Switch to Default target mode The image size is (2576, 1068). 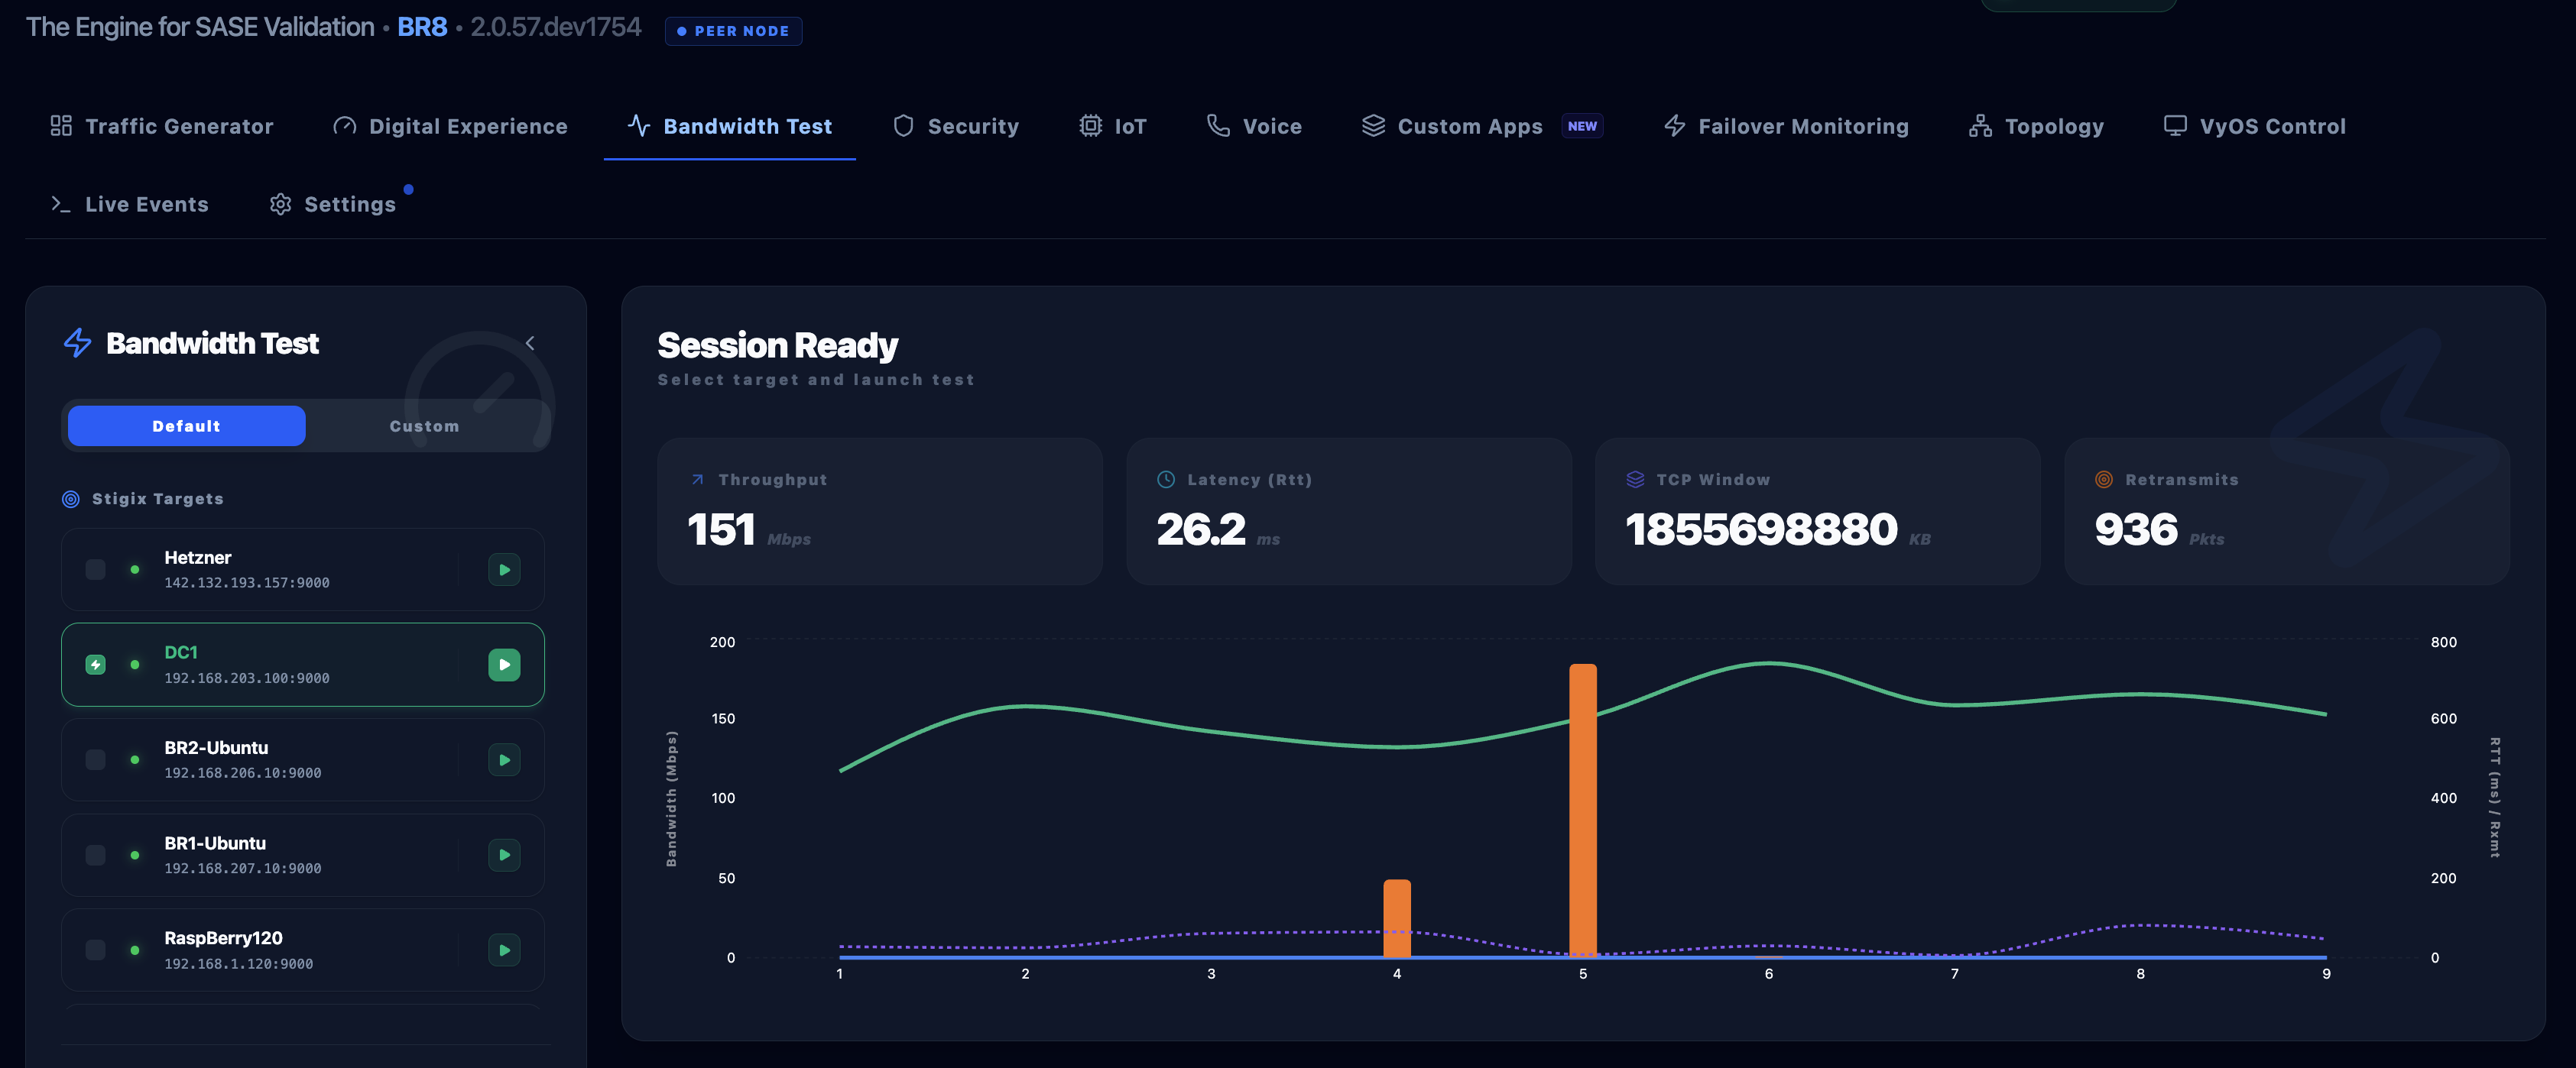[x=186, y=426]
